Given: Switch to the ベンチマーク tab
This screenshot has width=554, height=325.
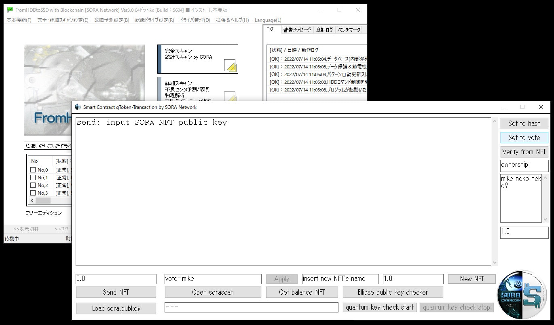Looking at the screenshot, I should click(349, 30).
